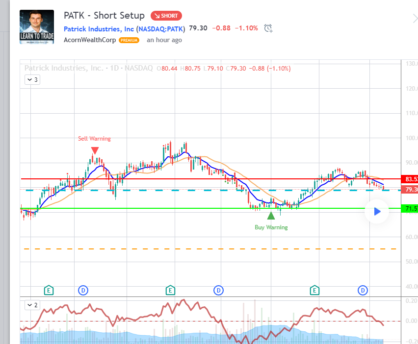
Task: Click the red 83.5 price level label
Action: pos(410,179)
